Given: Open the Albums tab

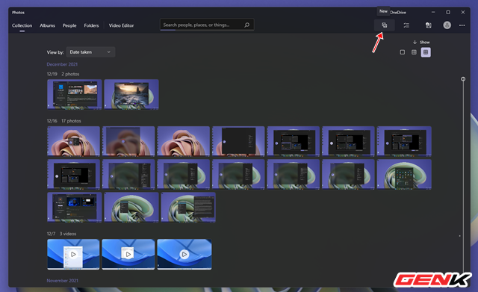Looking at the screenshot, I should tap(47, 25).
